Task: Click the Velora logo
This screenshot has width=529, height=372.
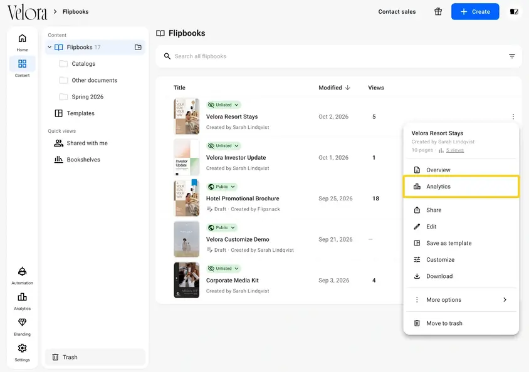Action: click(28, 13)
